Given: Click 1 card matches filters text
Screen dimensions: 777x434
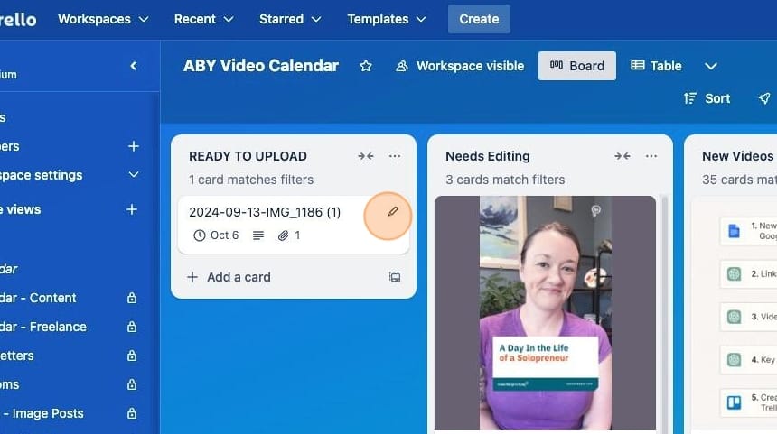Looking at the screenshot, I should pos(251,180).
